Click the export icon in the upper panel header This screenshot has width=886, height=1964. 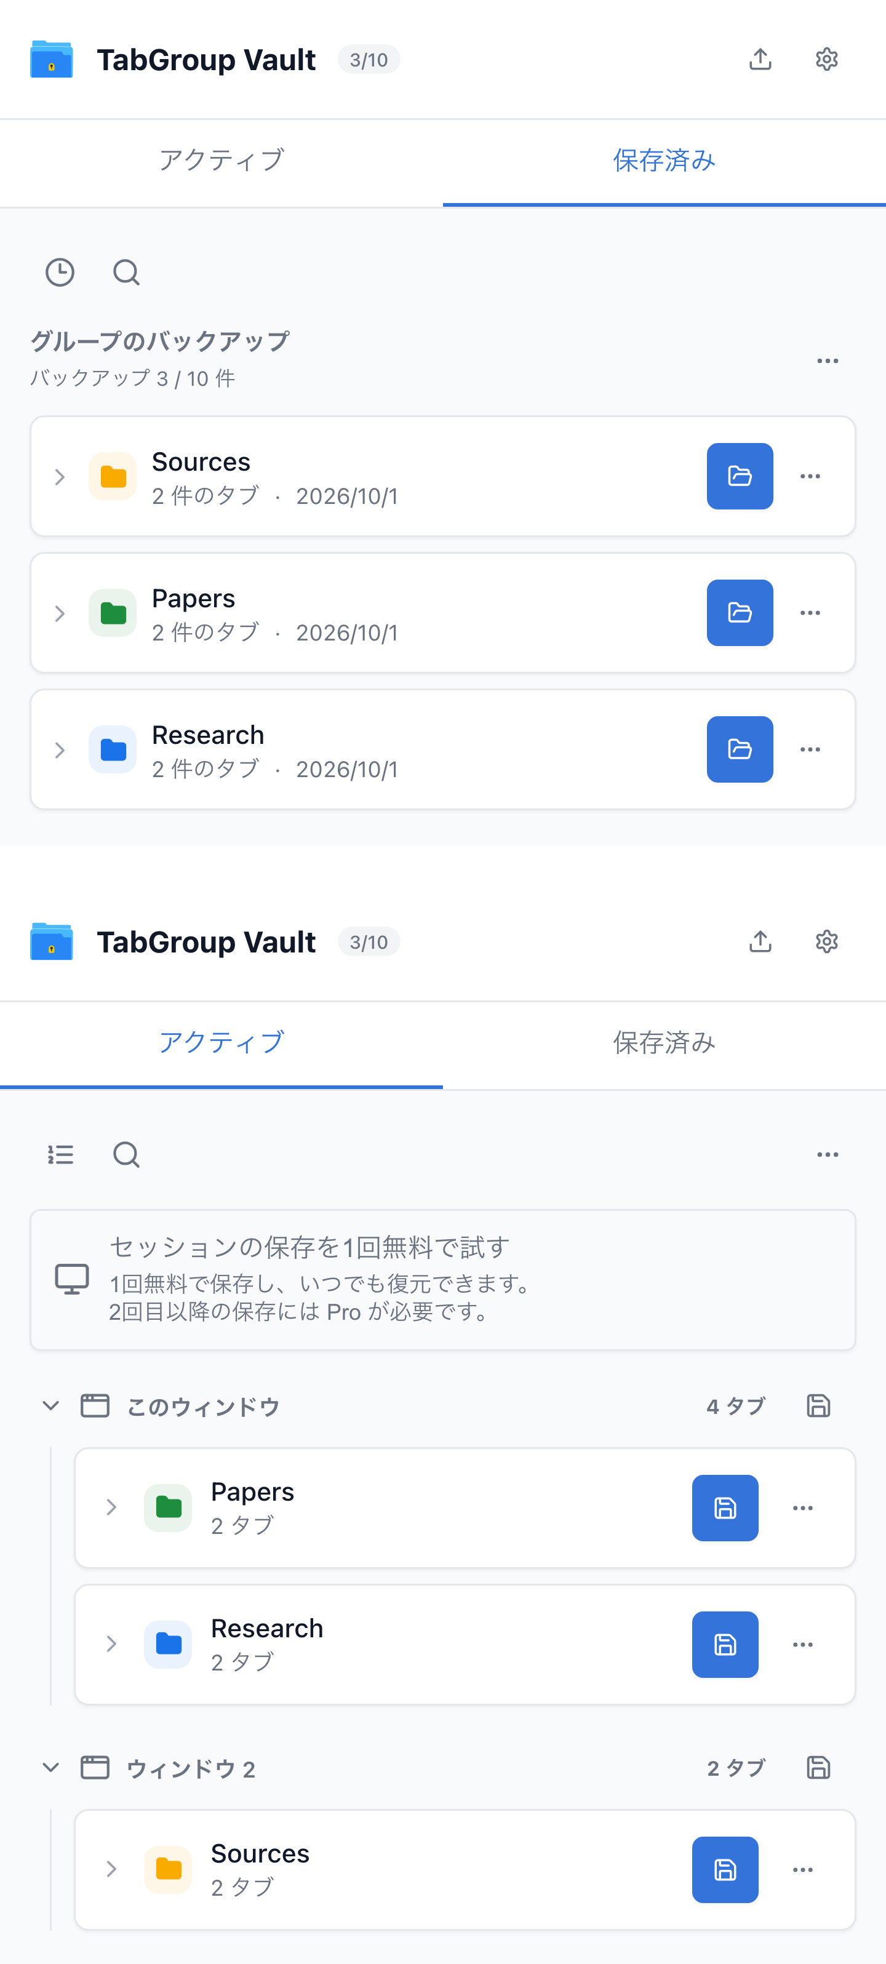pyautogui.click(x=760, y=60)
